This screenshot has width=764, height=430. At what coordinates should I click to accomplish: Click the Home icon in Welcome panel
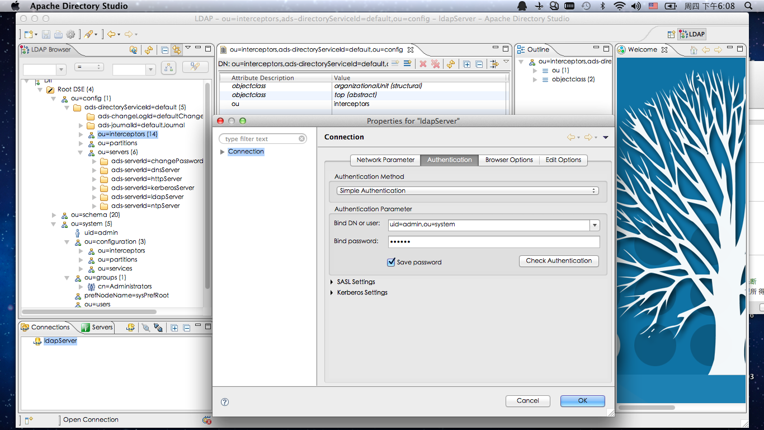694,50
